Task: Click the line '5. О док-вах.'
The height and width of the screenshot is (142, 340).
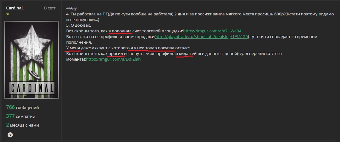Action: point(79,25)
